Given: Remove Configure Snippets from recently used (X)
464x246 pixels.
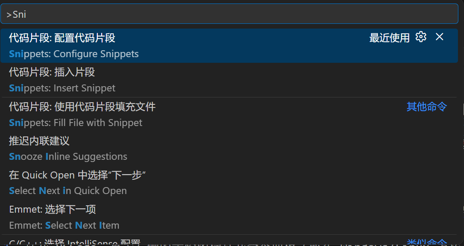Looking at the screenshot, I should (439, 37).
